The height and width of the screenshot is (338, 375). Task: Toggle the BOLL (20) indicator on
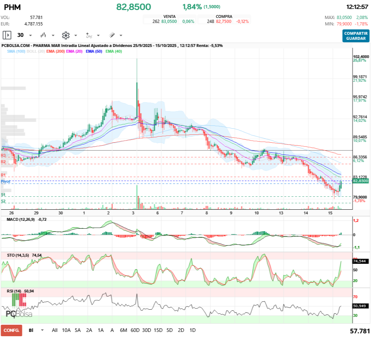[x=36, y=51]
